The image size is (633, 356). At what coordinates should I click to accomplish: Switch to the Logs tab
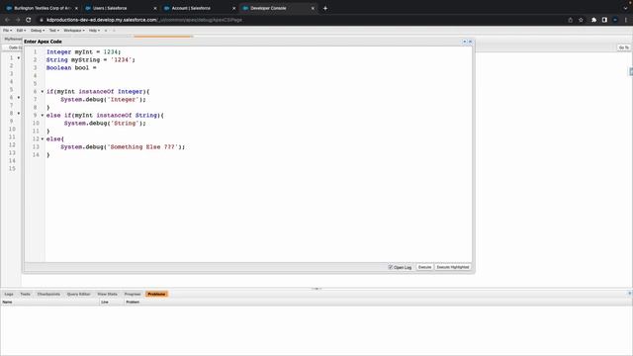click(9, 294)
